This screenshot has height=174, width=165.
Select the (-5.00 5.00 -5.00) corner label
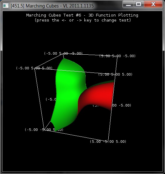[64, 53]
